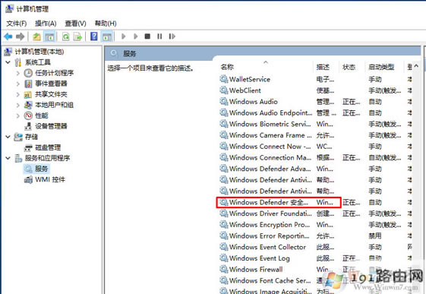Click the back arrow toolbar icon
This screenshot has width=426, height=294.
coord(8,36)
